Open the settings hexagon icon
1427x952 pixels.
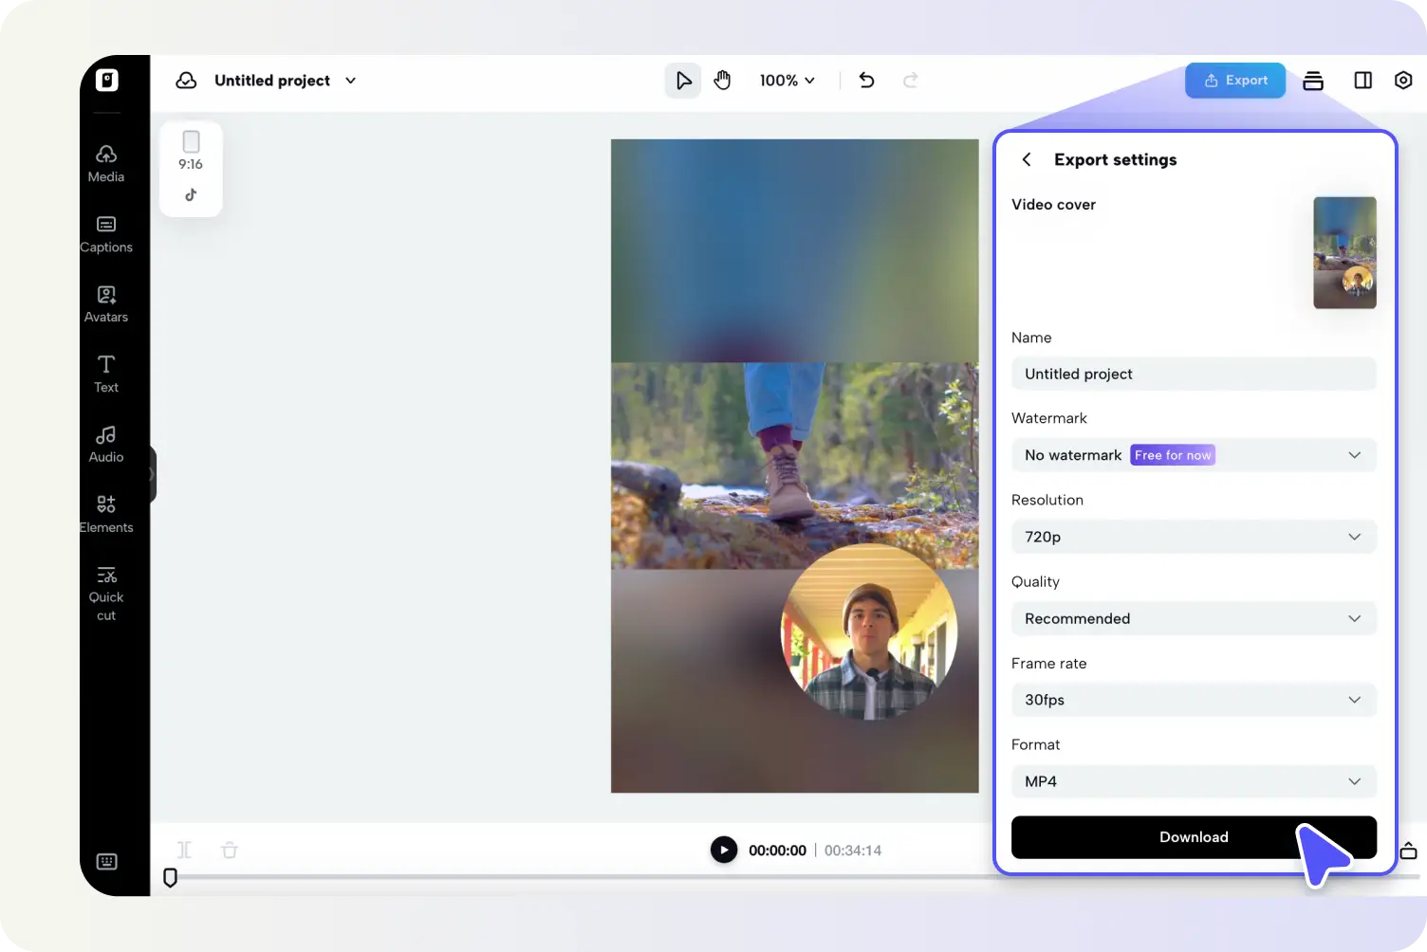click(1403, 81)
